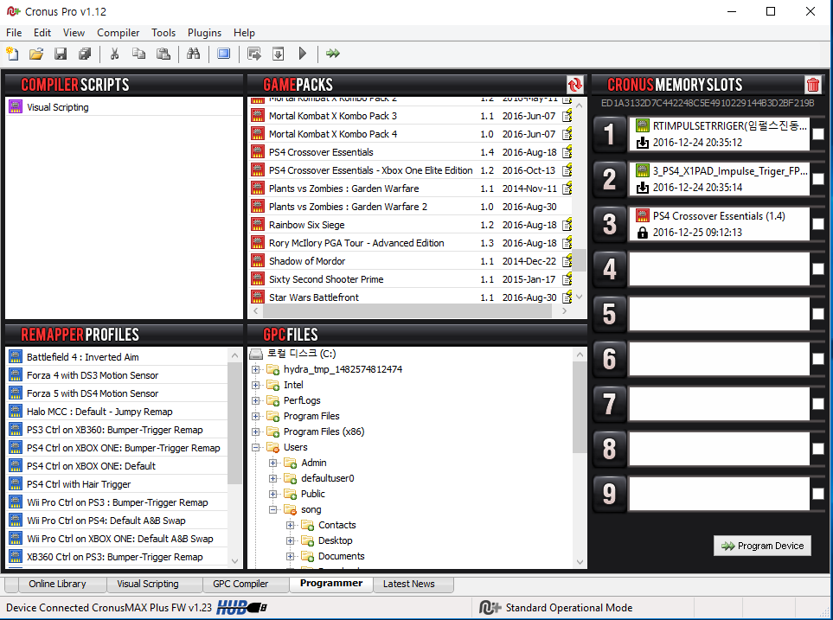Expand the Desktop folder node
Screen dimensions: 833x620
coord(290,540)
